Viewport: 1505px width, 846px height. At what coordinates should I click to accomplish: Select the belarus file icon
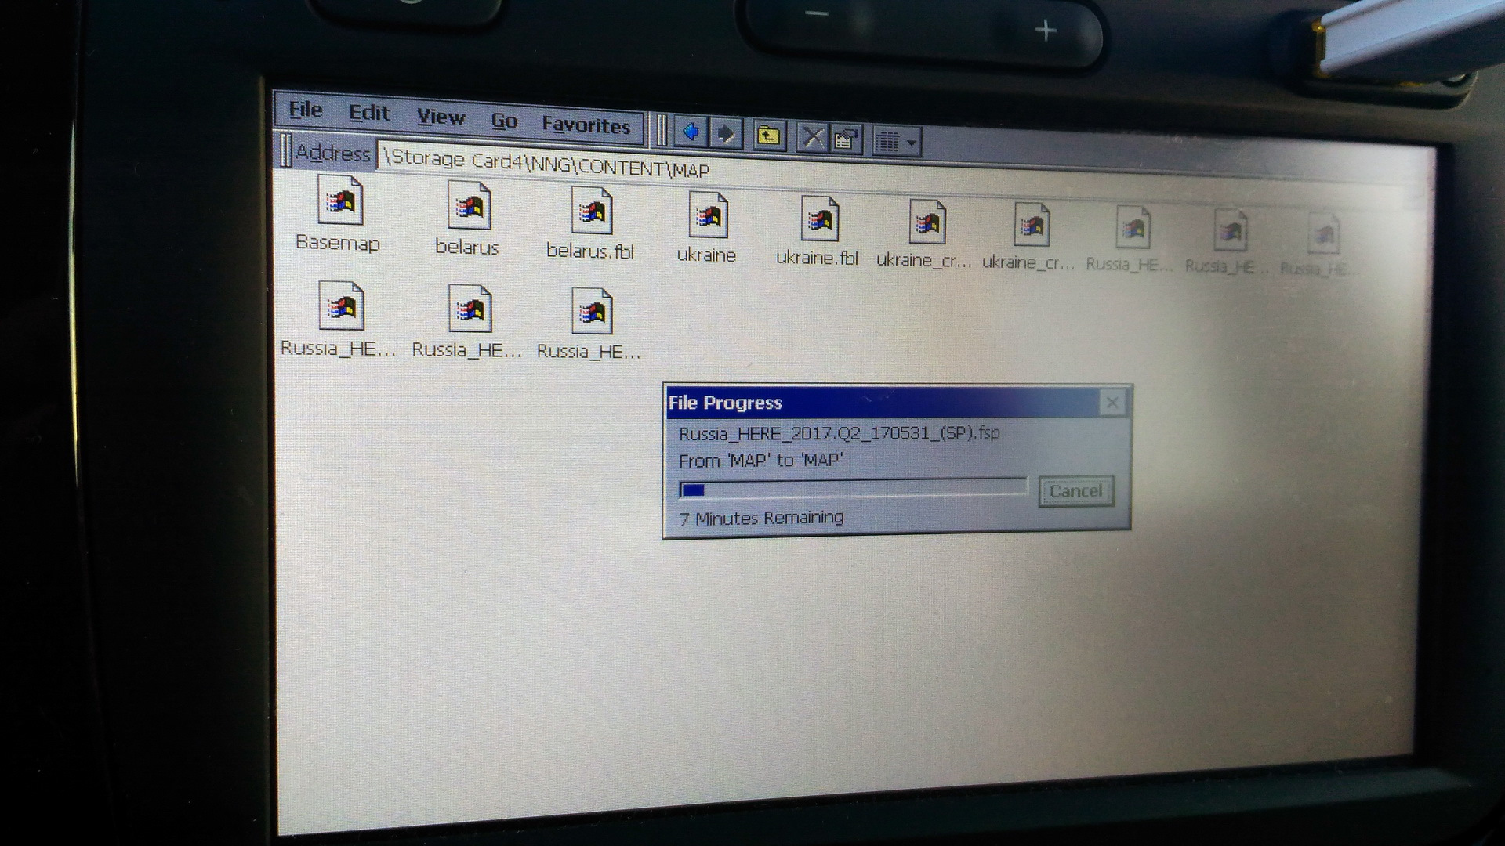click(469, 207)
